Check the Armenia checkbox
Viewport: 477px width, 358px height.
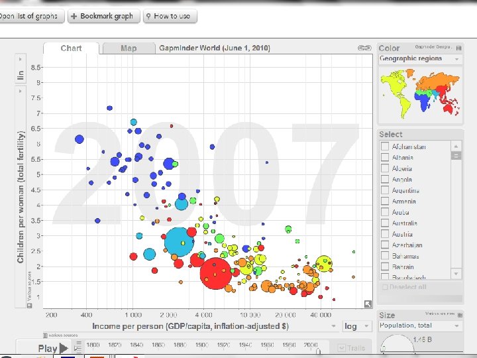[385, 202]
